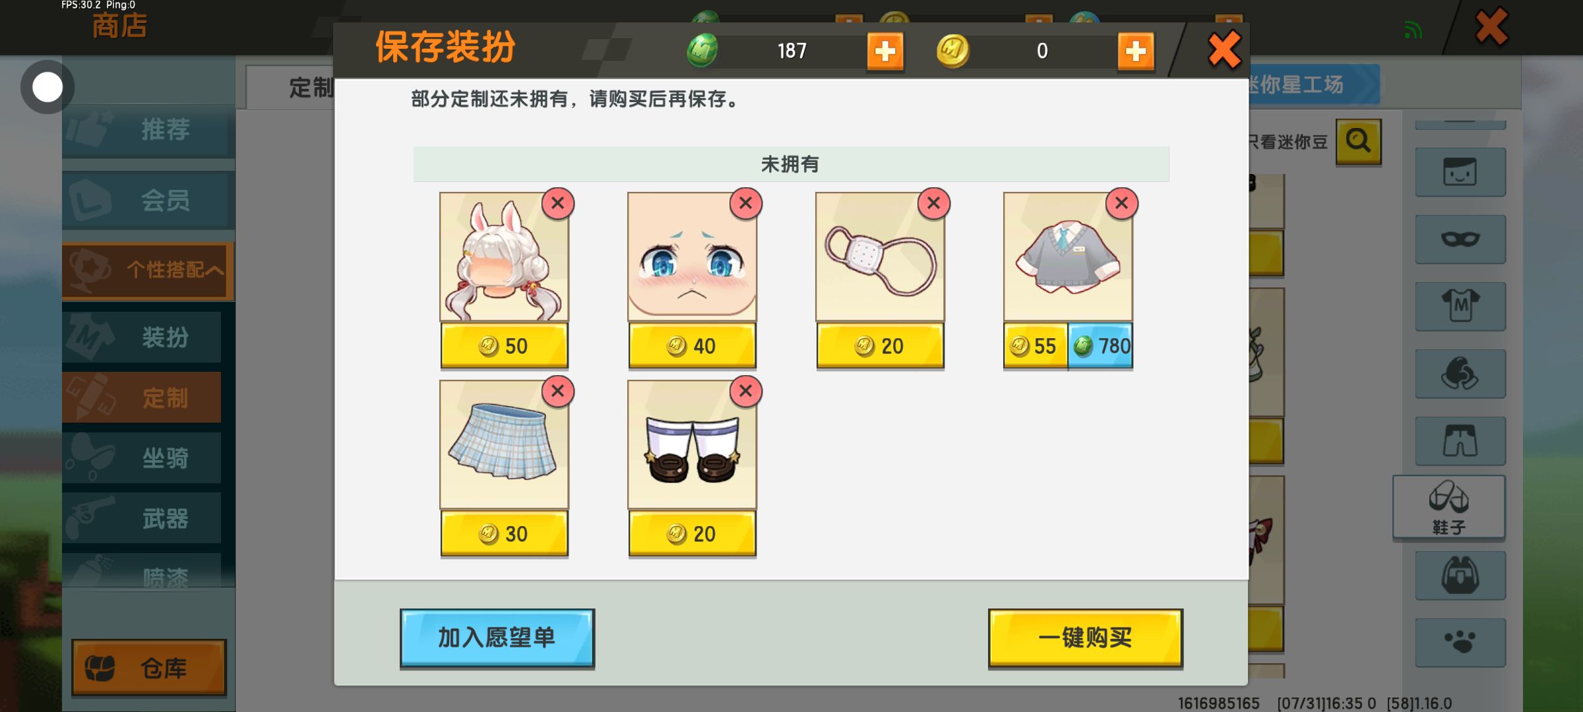The height and width of the screenshot is (712, 1583).
Task: Remove the blushing face item
Action: click(745, 203)
